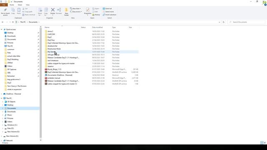Select the My Games folder
The width and height of the screenshot is (267, 150).
(52, 52)
